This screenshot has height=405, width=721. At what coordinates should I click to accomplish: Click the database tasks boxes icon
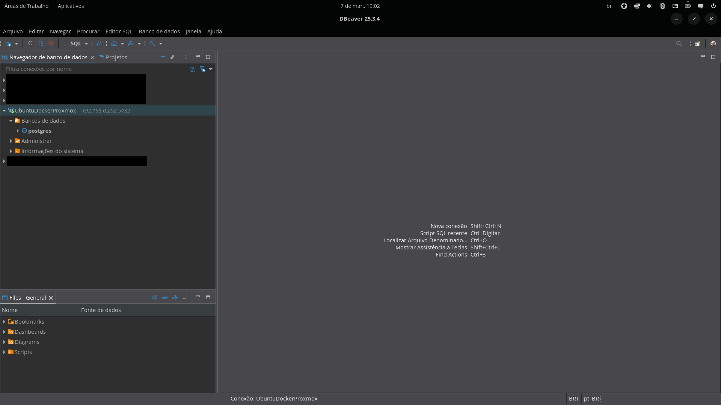click(131, 43)
